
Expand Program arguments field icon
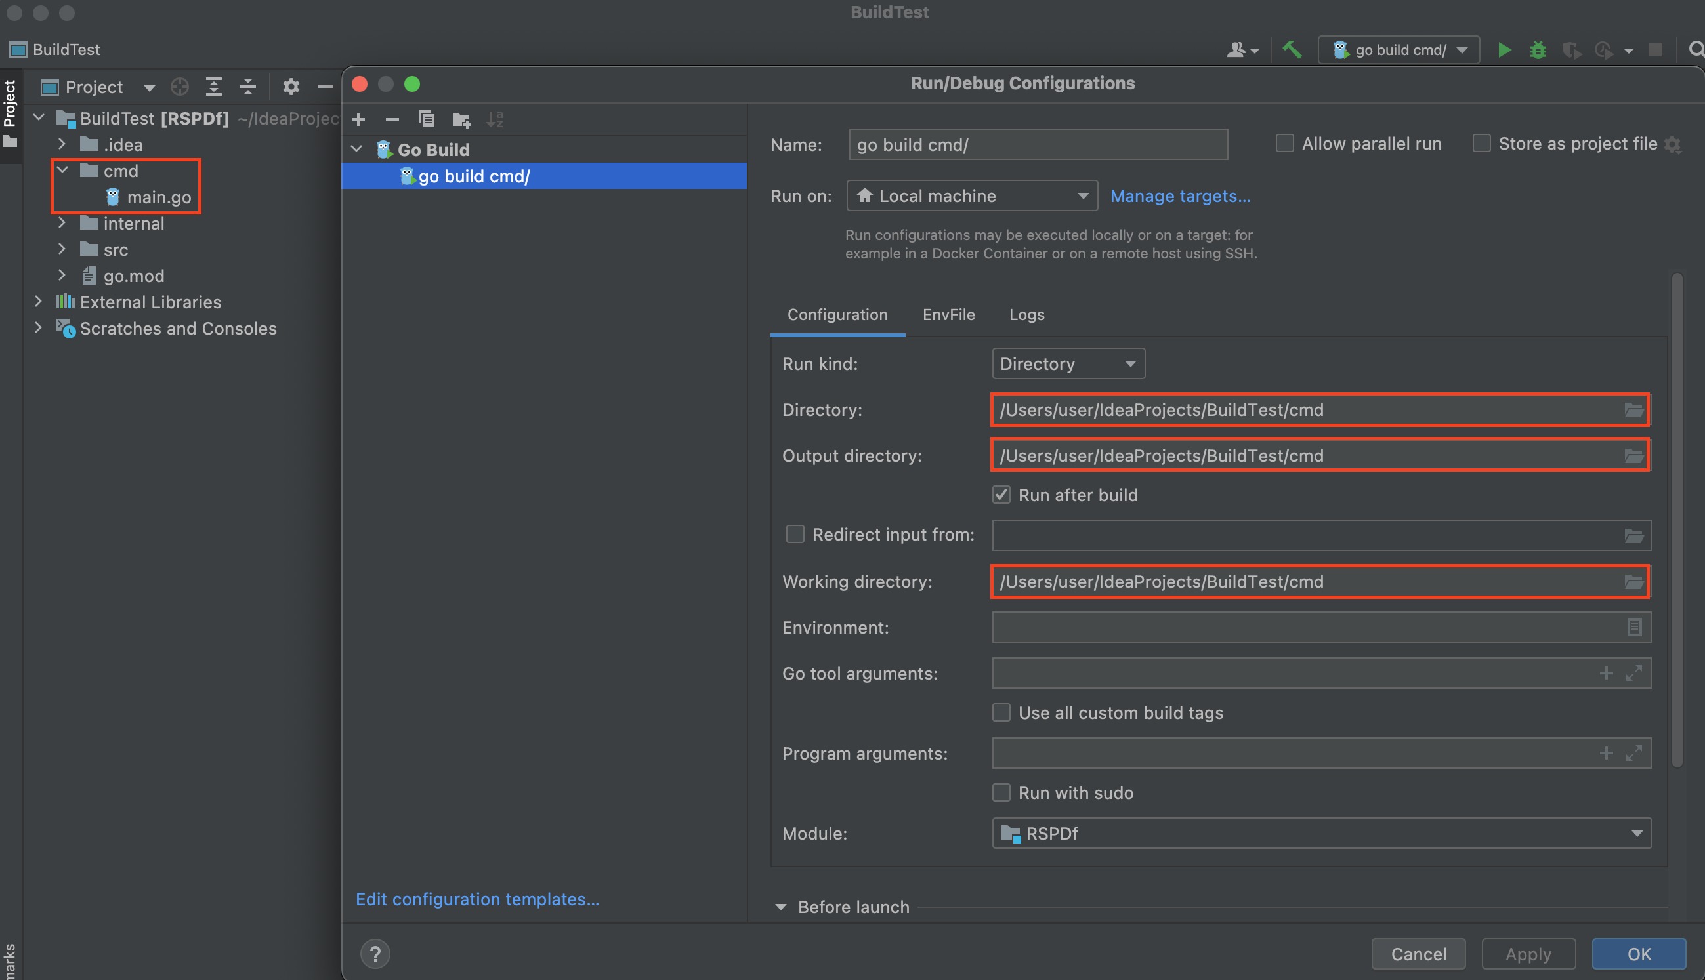coord(1633,753)
